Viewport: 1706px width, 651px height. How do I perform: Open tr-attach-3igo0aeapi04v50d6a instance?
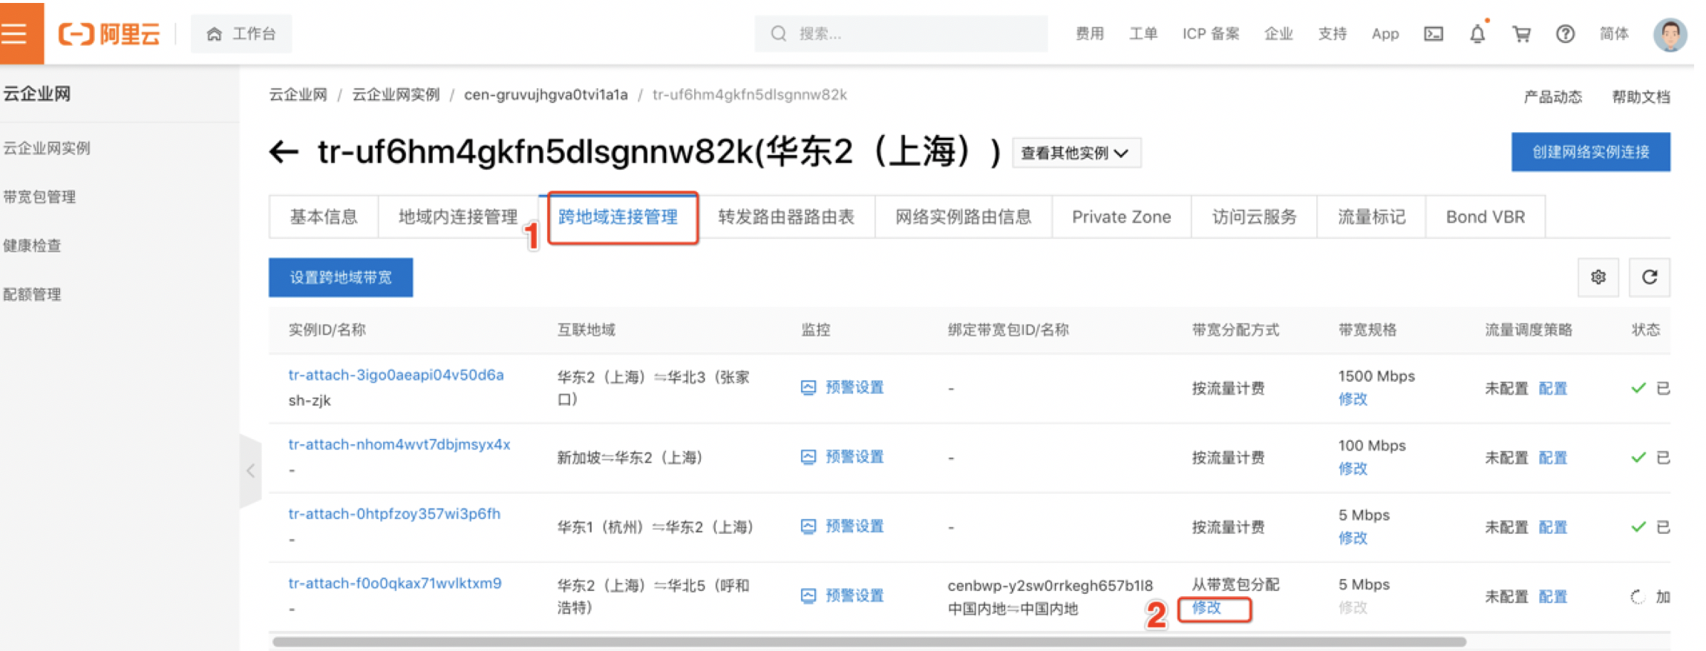click(x=396, y=375)
